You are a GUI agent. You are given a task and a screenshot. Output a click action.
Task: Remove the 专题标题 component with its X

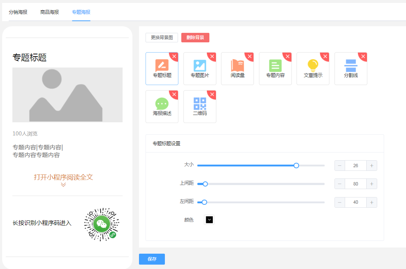point(174,57)
